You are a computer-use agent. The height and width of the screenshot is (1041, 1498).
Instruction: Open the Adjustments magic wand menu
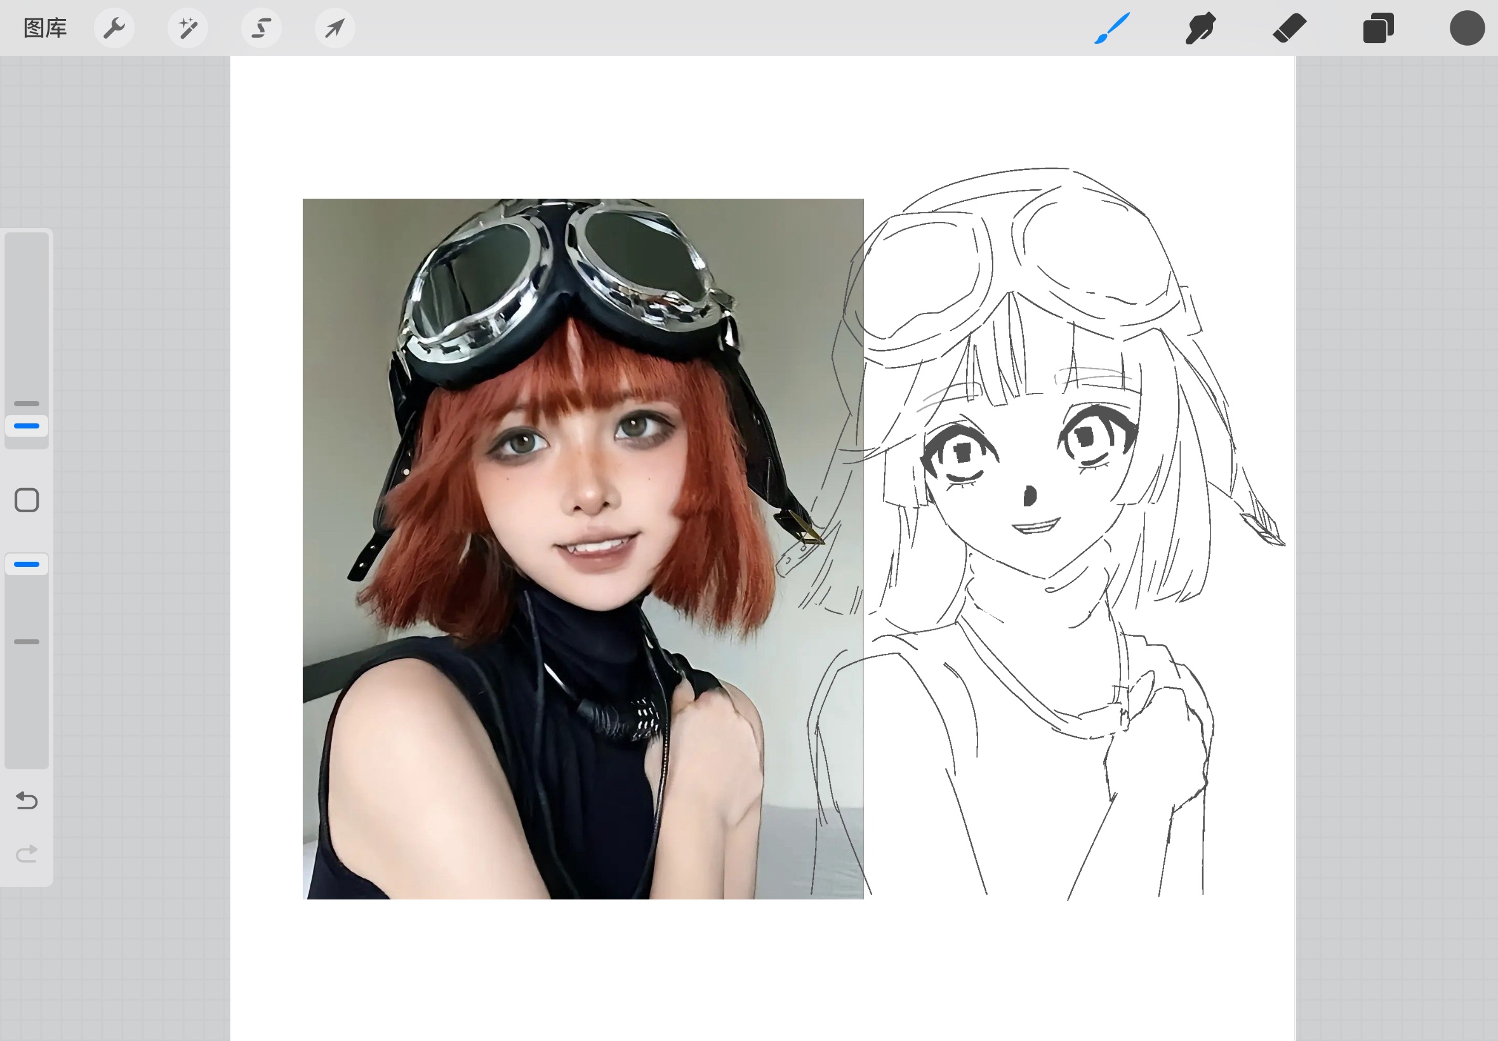coord(188,28)
